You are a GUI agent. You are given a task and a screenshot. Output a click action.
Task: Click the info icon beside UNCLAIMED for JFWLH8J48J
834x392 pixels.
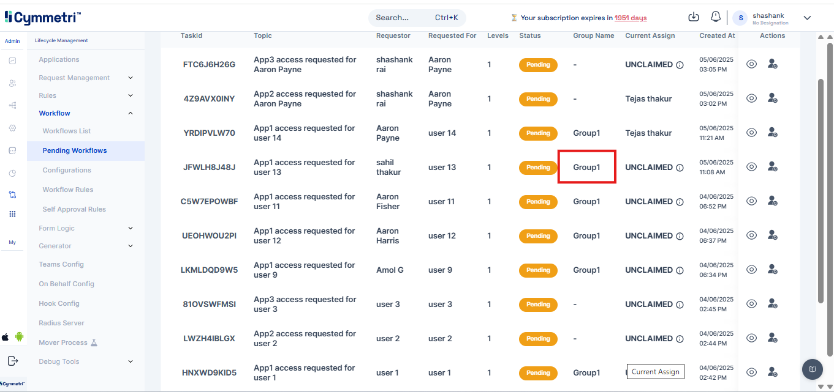680,168
